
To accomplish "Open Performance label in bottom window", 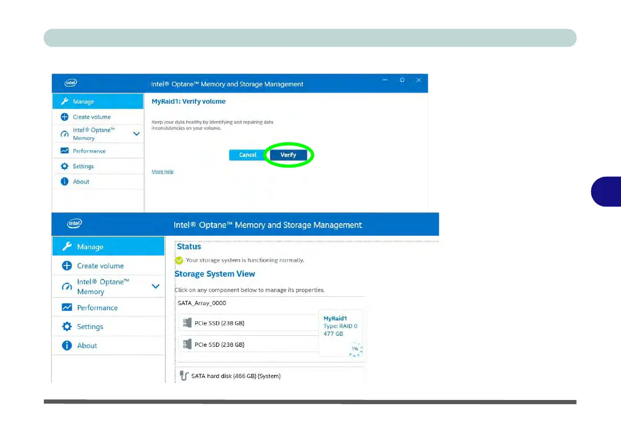I will pyautogui.click(x=97, y=308).
